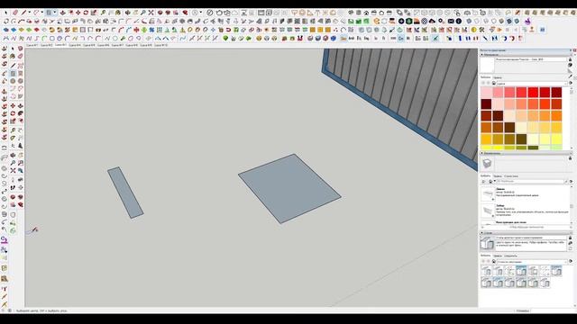The height and width of the screenshot is (324, 577).
Task: Click the Styles panel home icon
Action: coord(494,261)
